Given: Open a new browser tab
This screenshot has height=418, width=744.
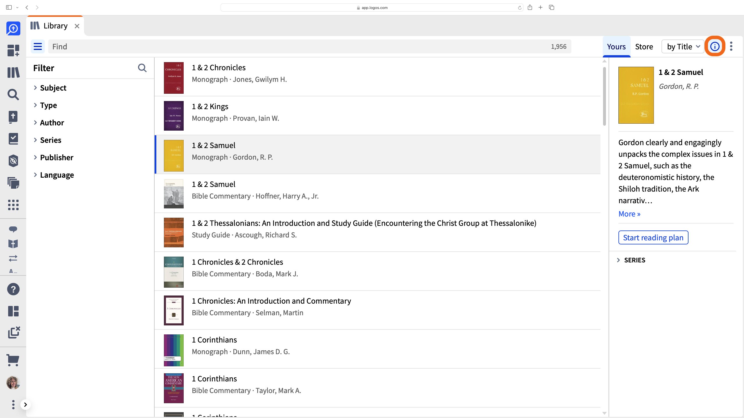Looking at the screenshot, I should 541,7.
